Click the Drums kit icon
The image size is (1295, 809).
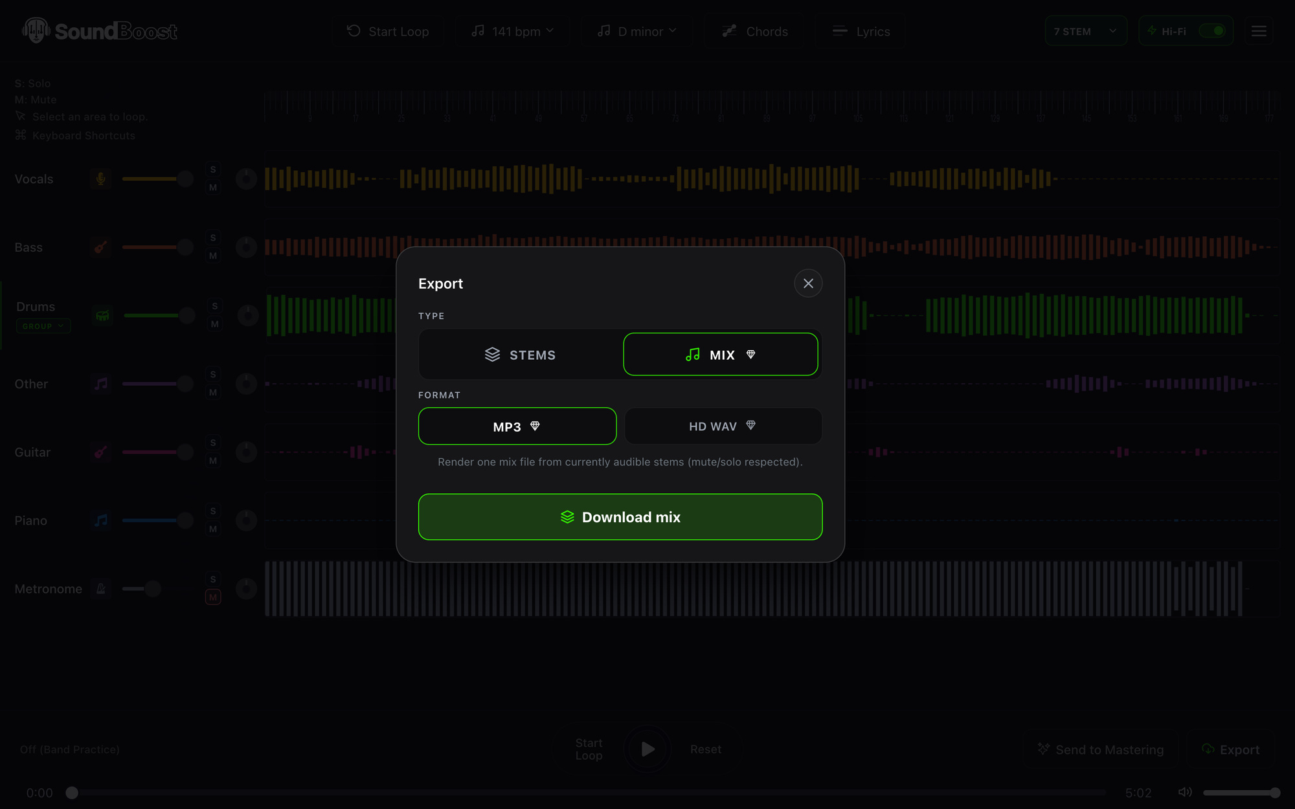point(102,315)
